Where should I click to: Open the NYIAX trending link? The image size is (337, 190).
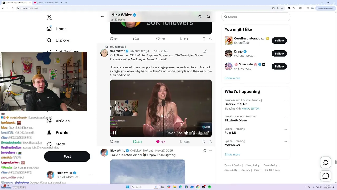click(245, 108)
